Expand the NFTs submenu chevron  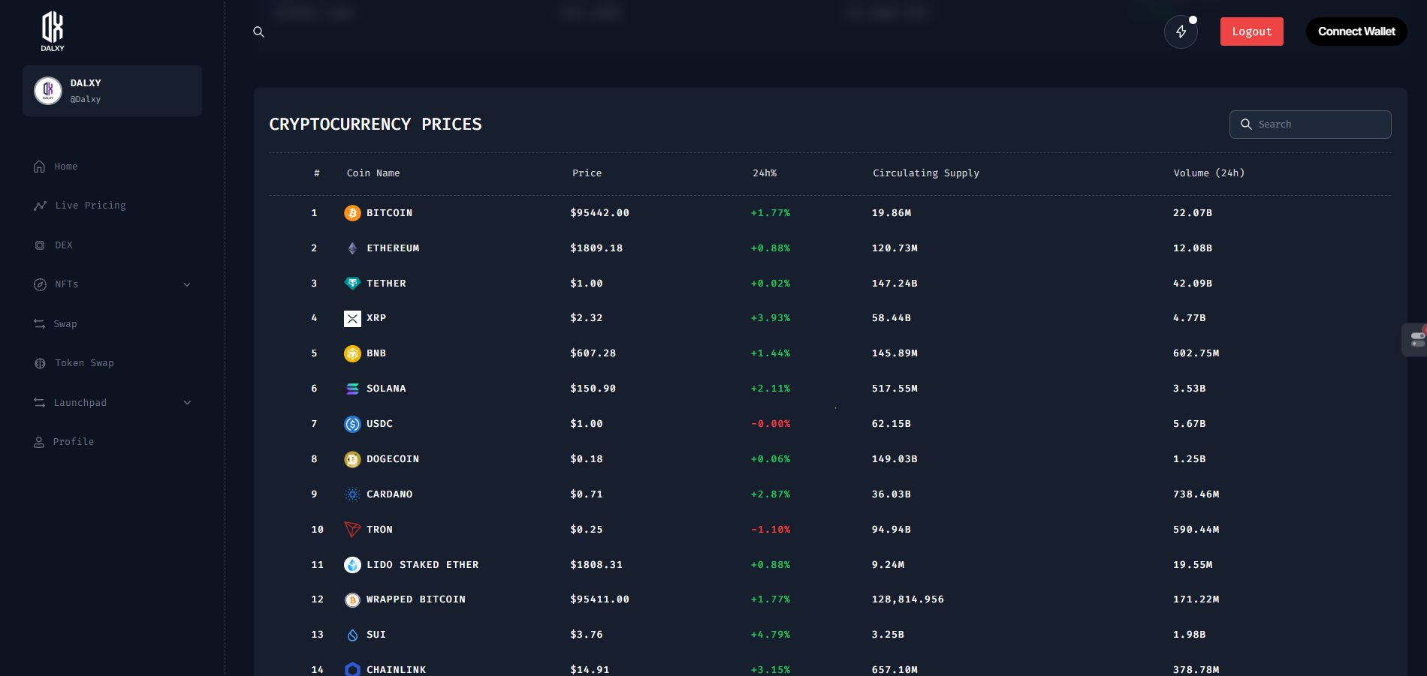(x=187, y=284)
